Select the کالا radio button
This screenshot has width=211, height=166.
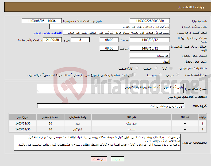tap(171, 68)
